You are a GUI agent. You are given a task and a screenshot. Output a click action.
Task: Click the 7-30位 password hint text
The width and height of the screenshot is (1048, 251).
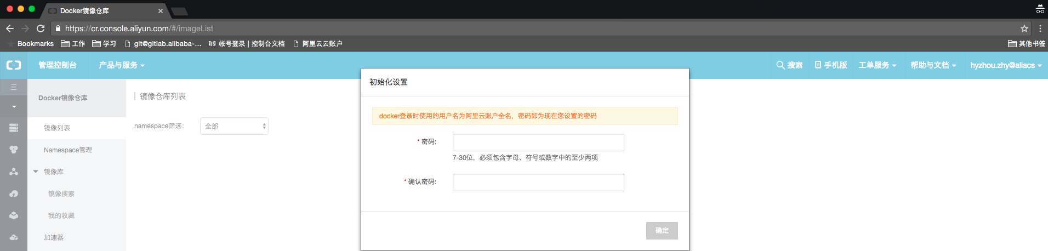click(x=525, y=158)
